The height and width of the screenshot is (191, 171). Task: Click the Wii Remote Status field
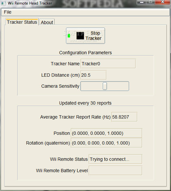pyautogui.click(x=115, y=159)
